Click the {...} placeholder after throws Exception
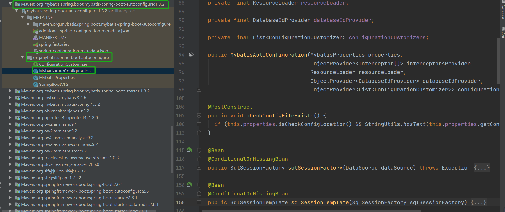The image size is (505, 212). click(x=482, y=168)
